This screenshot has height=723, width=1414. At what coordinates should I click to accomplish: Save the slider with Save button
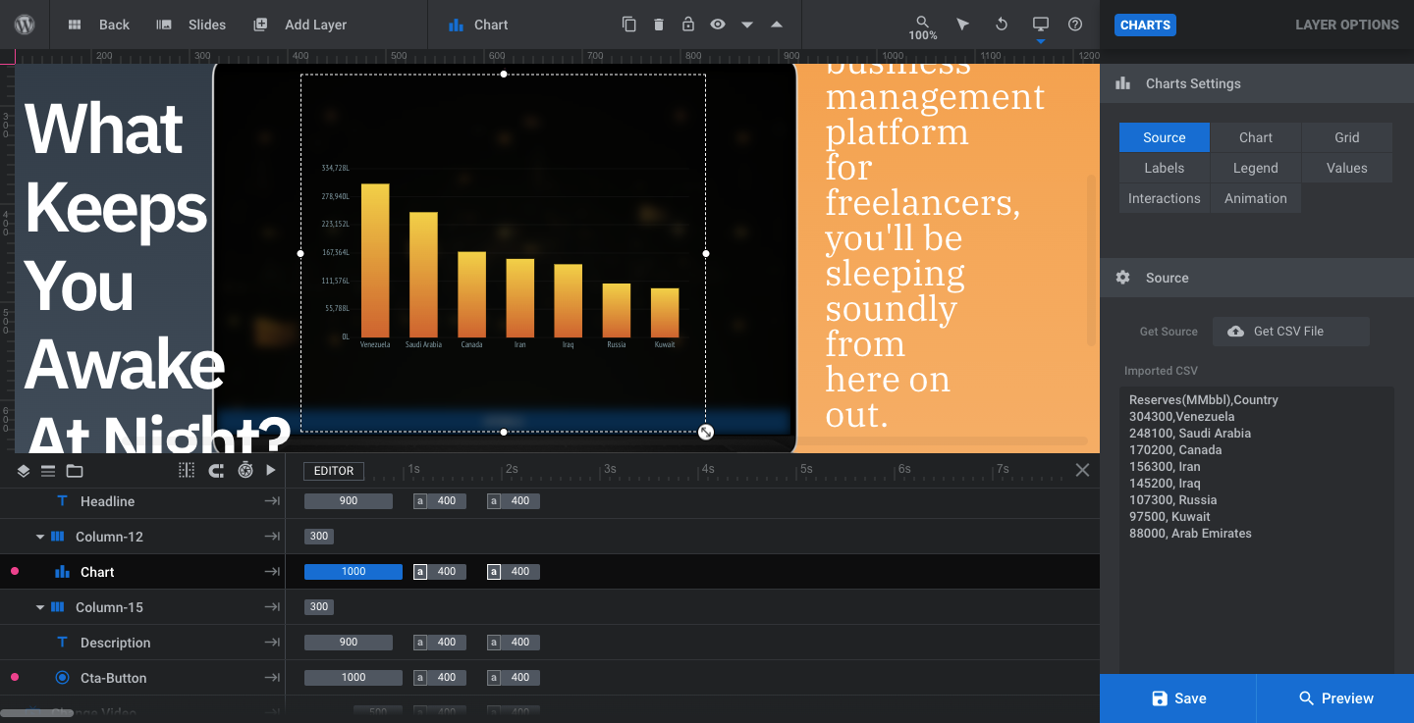click(x=1178, y=698)
